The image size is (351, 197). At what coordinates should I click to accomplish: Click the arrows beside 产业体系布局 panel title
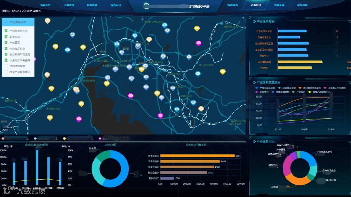[254, 22]
